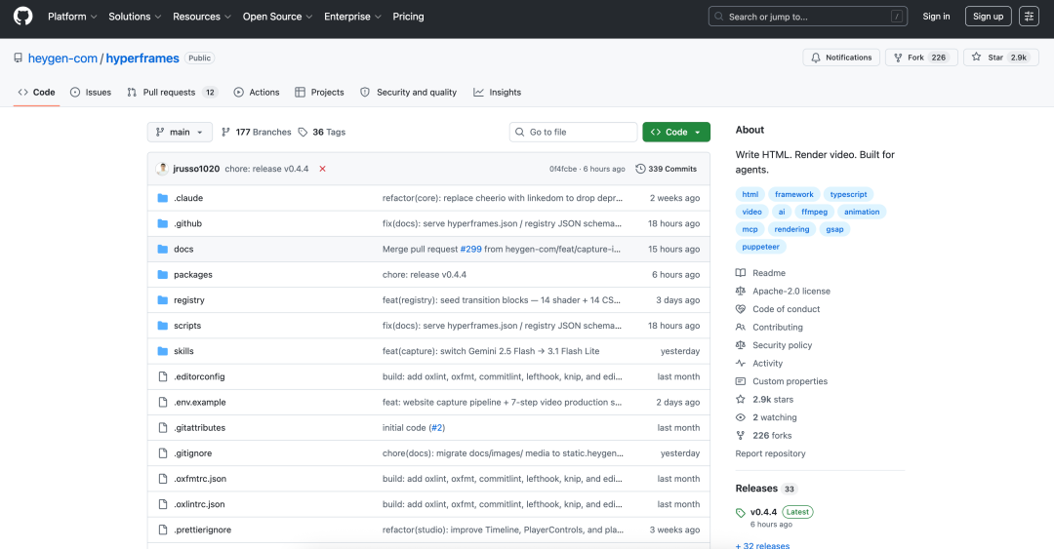Switch to the Pull requests tab
Screen dimensions: 1054x549
(169, 93)
